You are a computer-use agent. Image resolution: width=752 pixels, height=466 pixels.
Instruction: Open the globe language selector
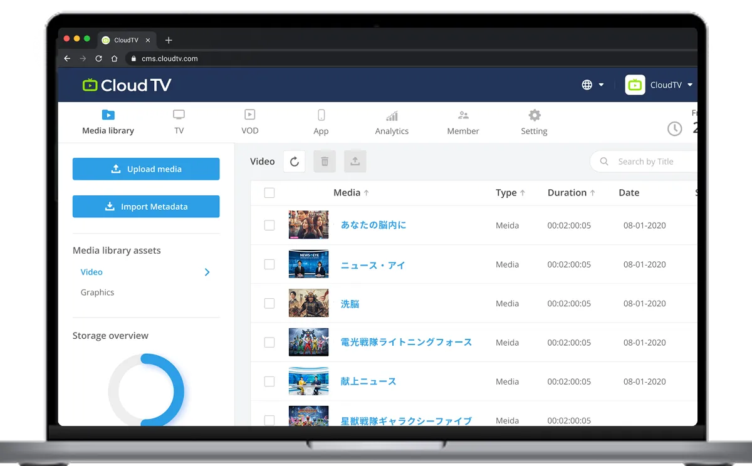tap(592, 85)
